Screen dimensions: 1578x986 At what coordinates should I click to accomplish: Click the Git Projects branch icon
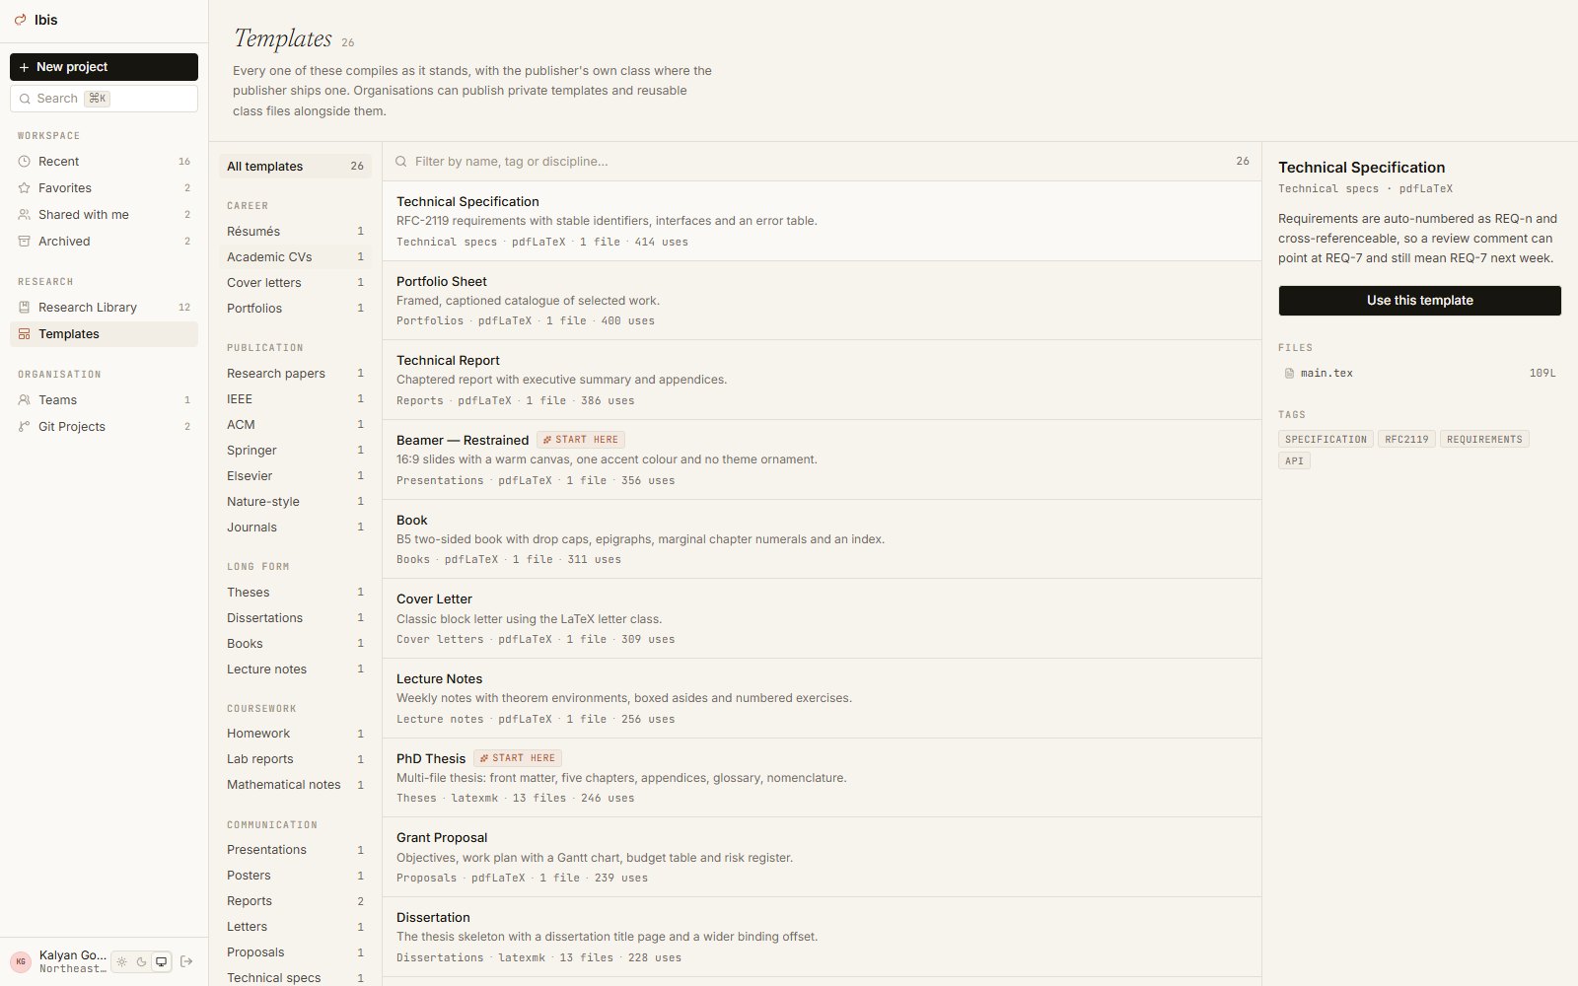pyautogui.click(x=25, y=427)
